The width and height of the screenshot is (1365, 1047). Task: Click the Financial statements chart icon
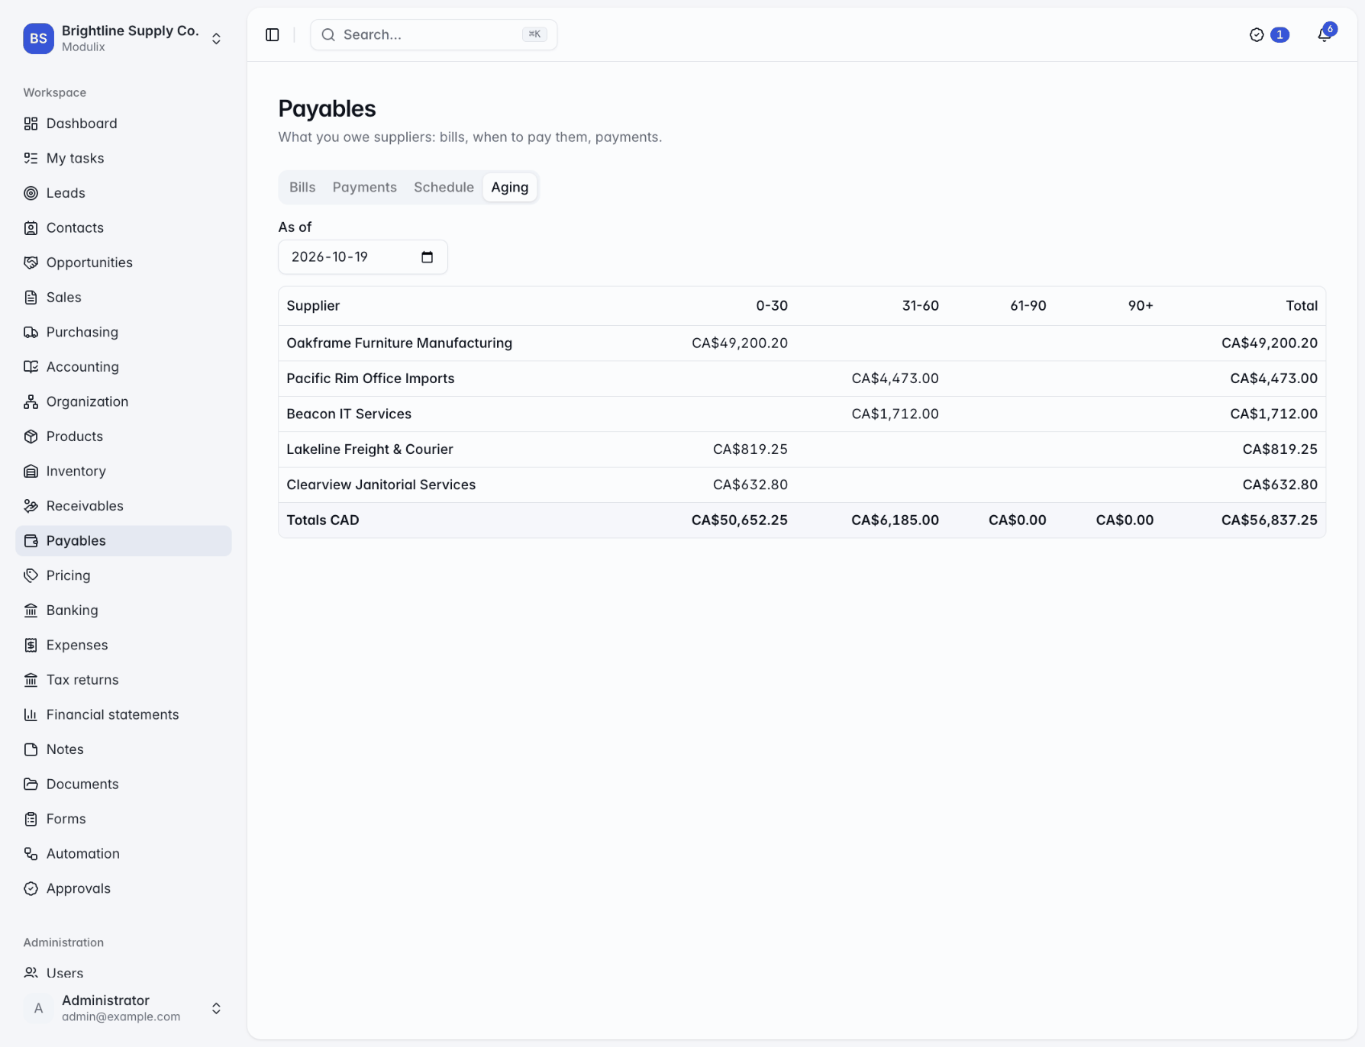tap(31, 714)
